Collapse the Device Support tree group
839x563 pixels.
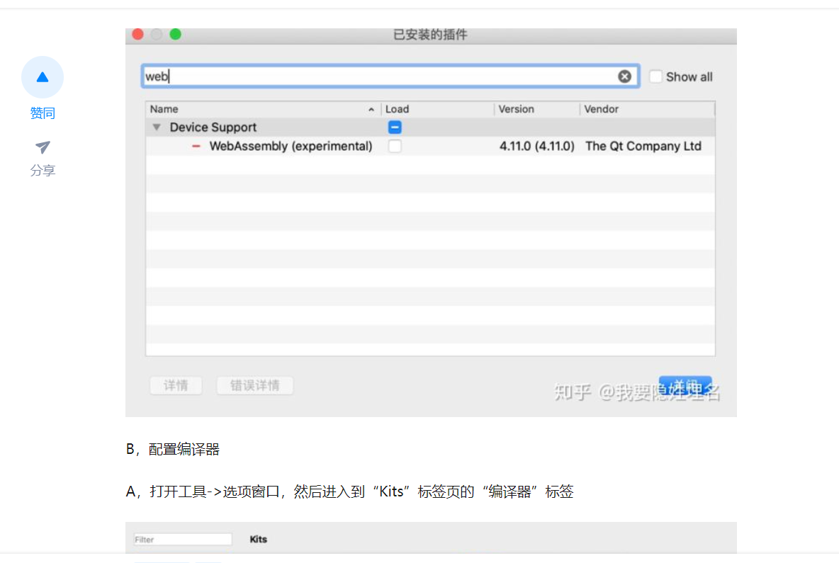tap(156, 127)
